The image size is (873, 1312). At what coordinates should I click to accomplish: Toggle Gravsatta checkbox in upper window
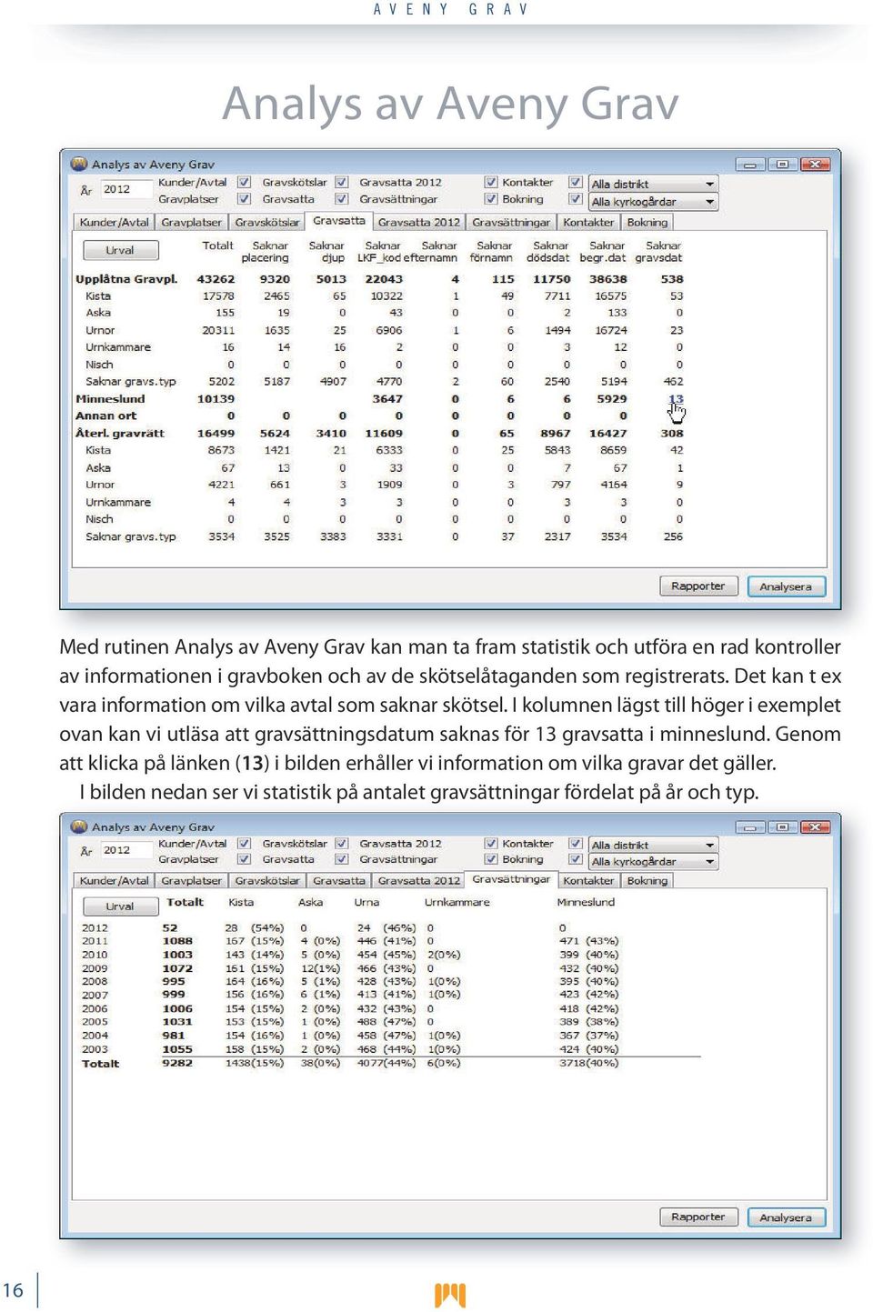tap(341, 199)
